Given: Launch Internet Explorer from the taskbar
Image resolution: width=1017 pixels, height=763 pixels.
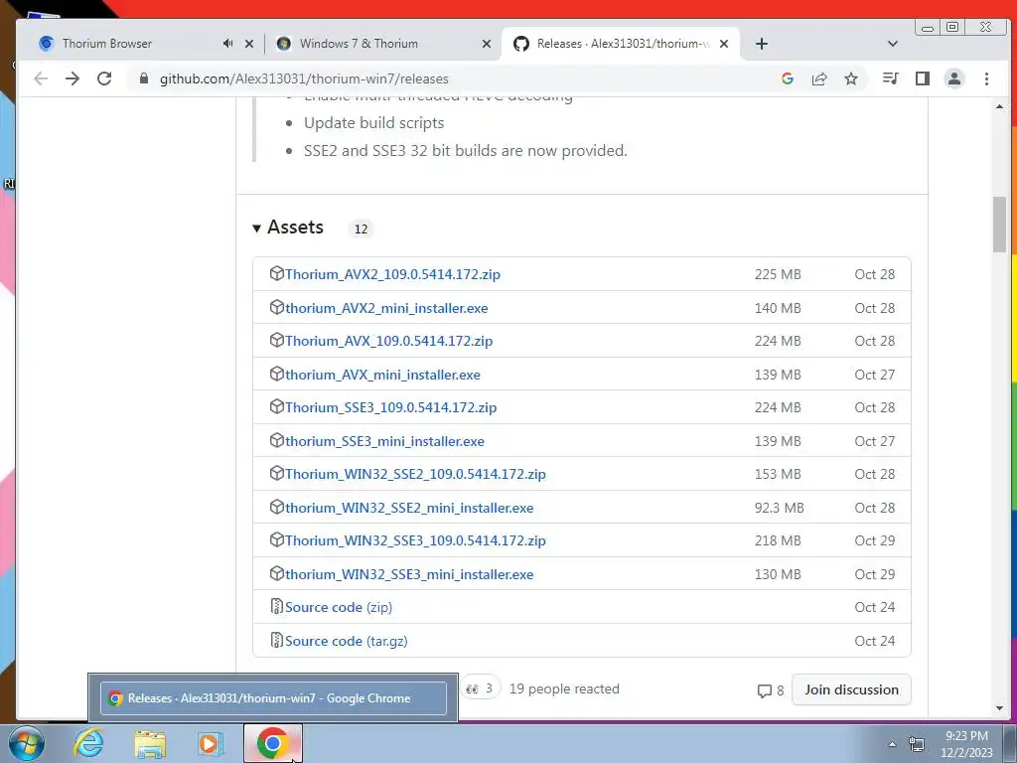Looking at the screenshot, I should (x=88, y=743).
